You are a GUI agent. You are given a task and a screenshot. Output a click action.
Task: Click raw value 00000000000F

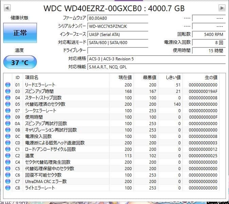[x=203, y=117]
